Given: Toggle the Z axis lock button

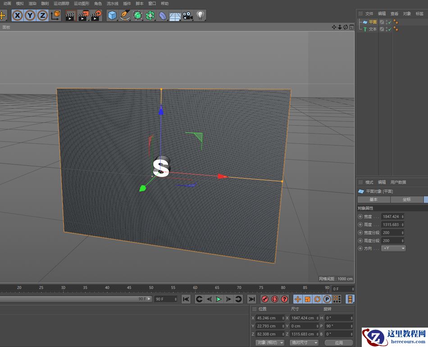Looking at the screenshot, I should [x=43, y=15].
